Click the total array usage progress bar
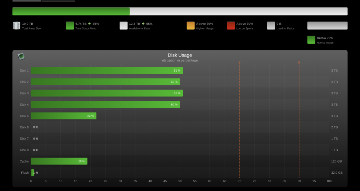 point(180,11)
